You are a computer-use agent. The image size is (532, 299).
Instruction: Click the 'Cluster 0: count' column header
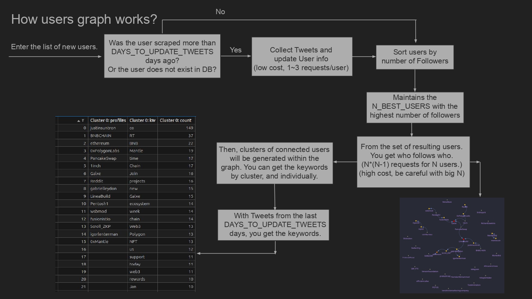tap(176, 120)
